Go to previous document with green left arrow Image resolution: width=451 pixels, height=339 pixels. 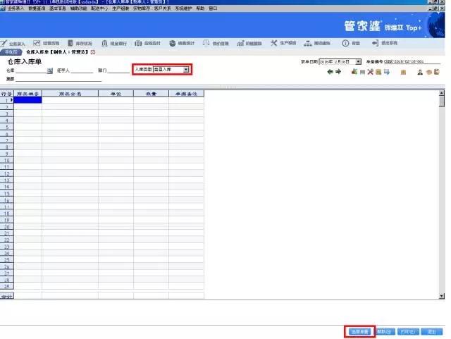(330, 72)
